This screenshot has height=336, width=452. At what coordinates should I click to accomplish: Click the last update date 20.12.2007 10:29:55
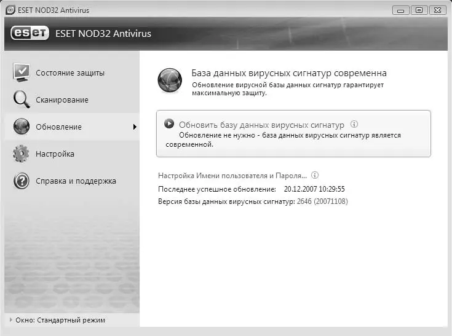click(314, 189)
